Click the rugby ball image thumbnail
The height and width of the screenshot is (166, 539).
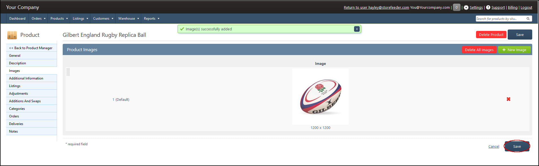click(320, 97)
